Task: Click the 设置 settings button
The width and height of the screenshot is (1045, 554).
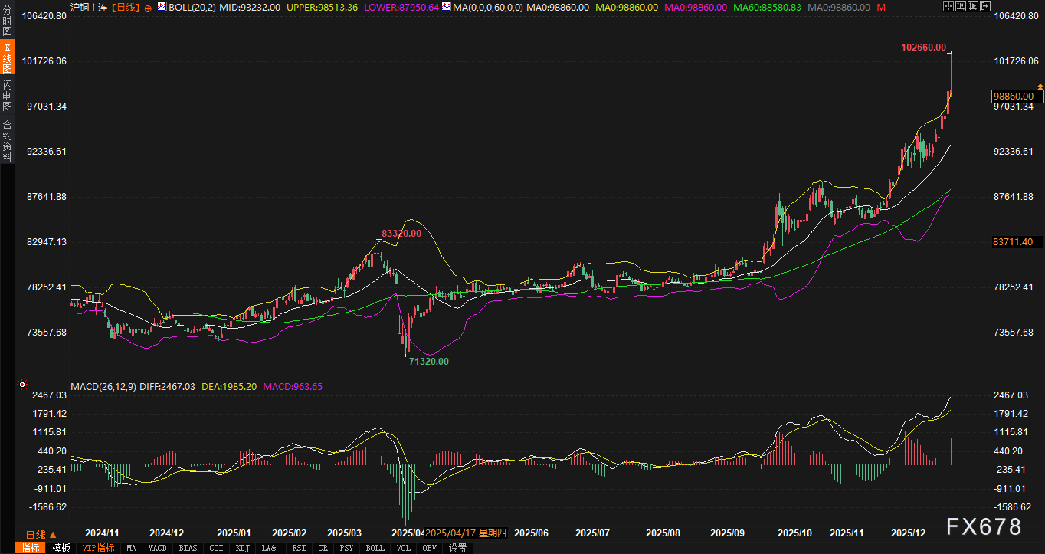Action: click(457, 548)
